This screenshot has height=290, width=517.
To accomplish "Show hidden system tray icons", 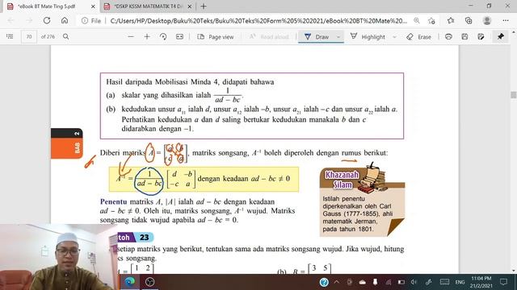I will point(337,282).
